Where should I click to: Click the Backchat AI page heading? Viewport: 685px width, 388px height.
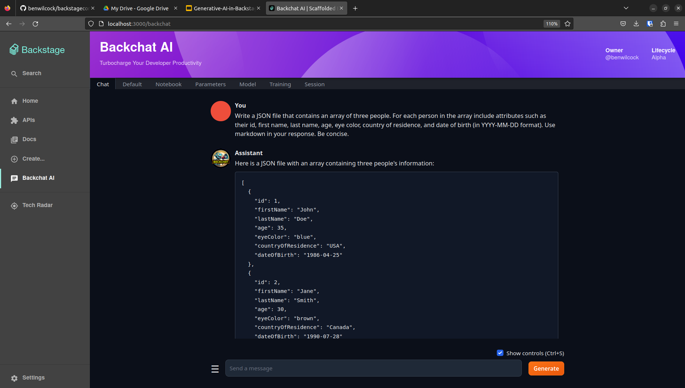point(136,47)
